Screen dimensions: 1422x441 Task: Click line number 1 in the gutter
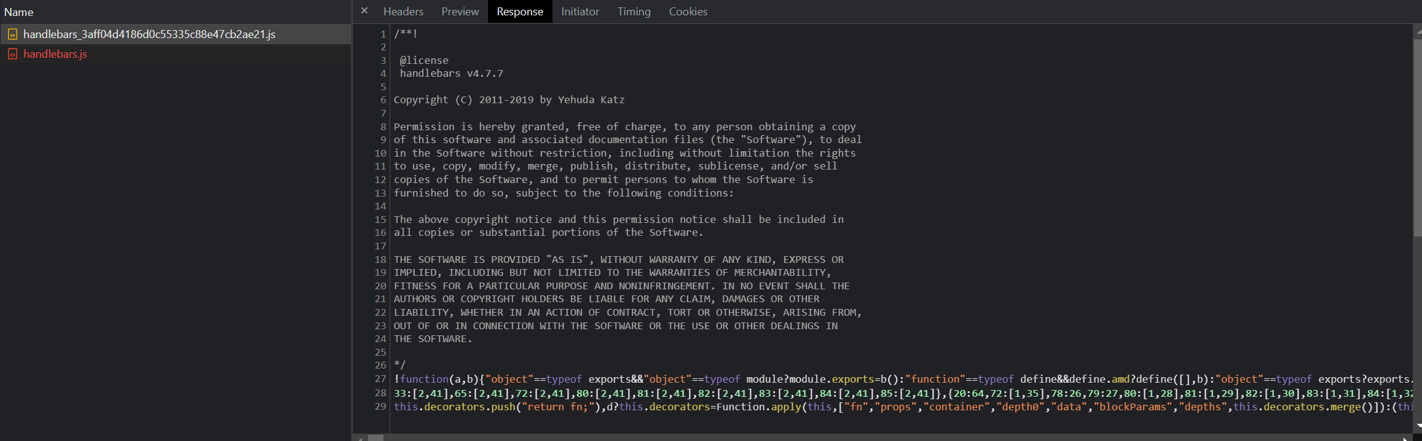(x=383, y=34)
